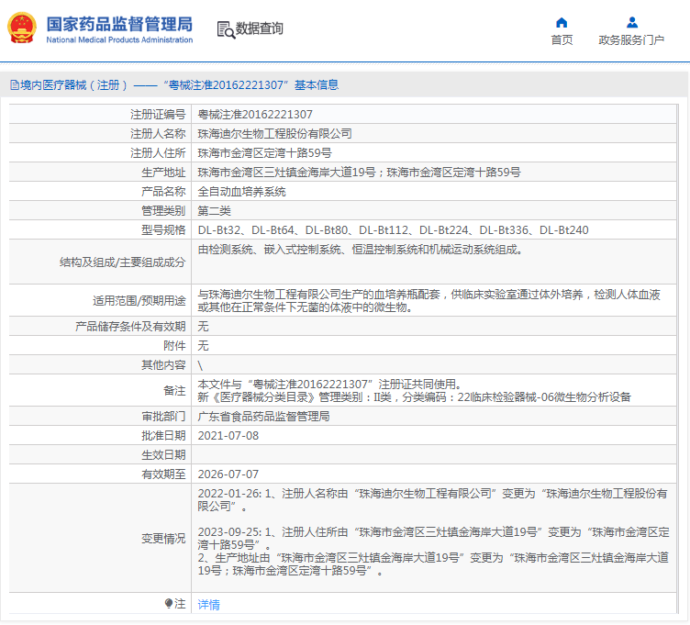Viewport: 690px width, 625px height.
Task: Click the 变更情况 row label
Action: pos(163,539)
